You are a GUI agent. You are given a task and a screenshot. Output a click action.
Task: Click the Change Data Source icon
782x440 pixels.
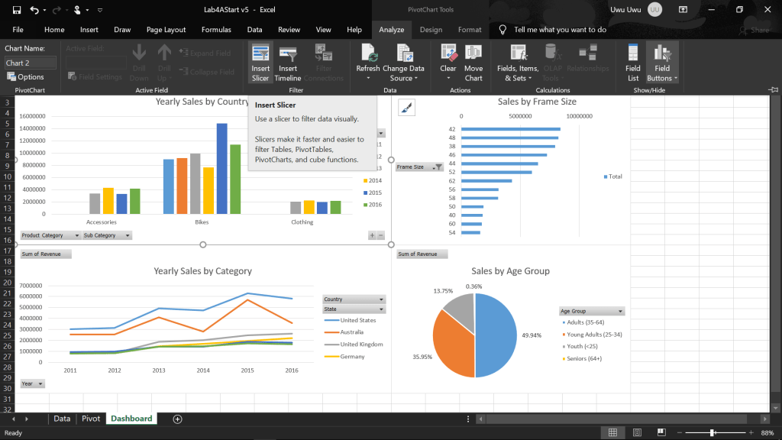[404, 55]
